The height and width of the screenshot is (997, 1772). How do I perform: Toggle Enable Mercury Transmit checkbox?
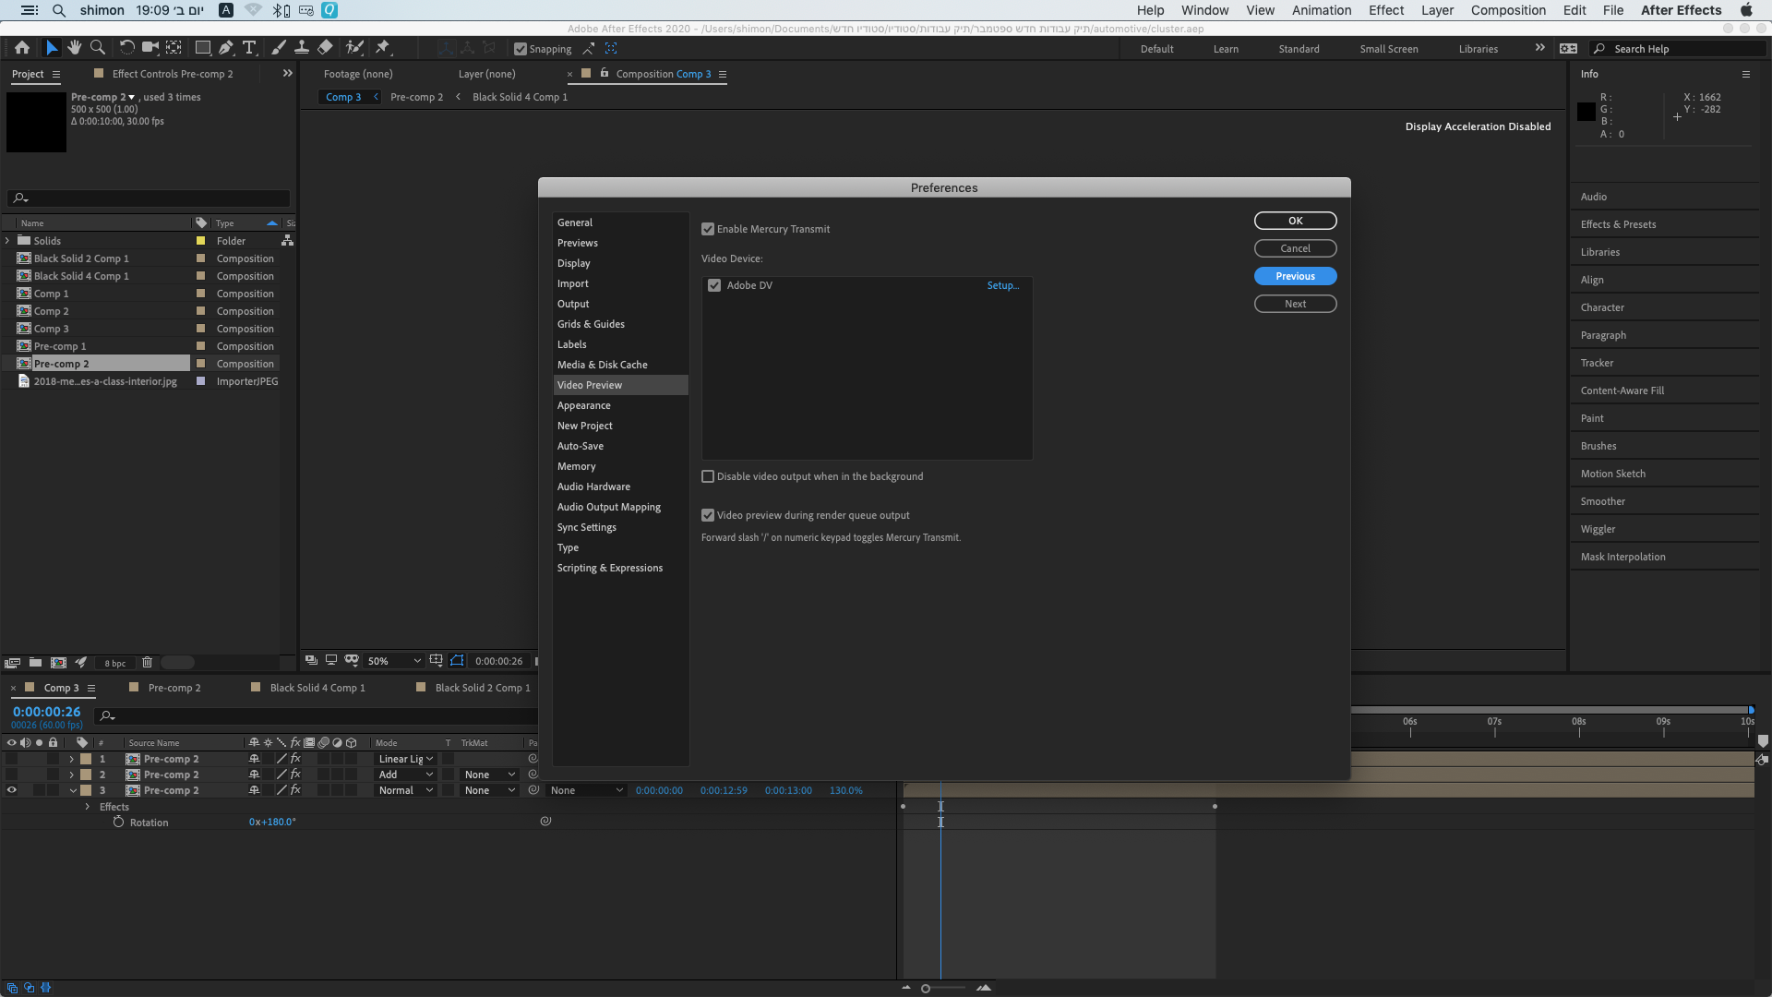(707, 229)
